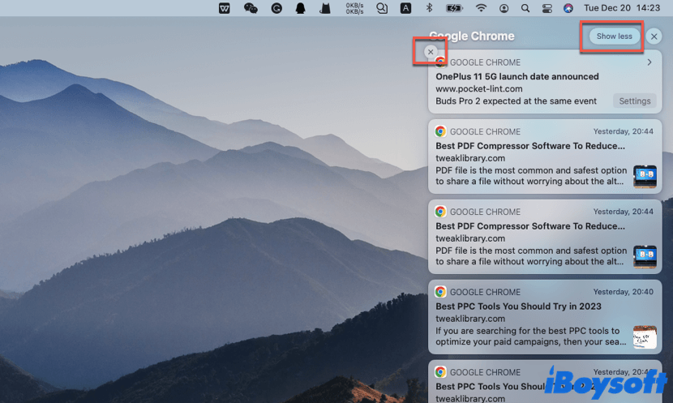Image resolution: width=673 pixels, height=403 pixels.
Task: Click thumbnail on second PDF Compressor notification
Action: (645, 257)
